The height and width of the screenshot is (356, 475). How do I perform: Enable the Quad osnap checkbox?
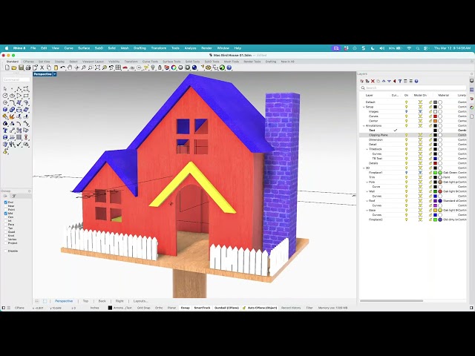6,232
